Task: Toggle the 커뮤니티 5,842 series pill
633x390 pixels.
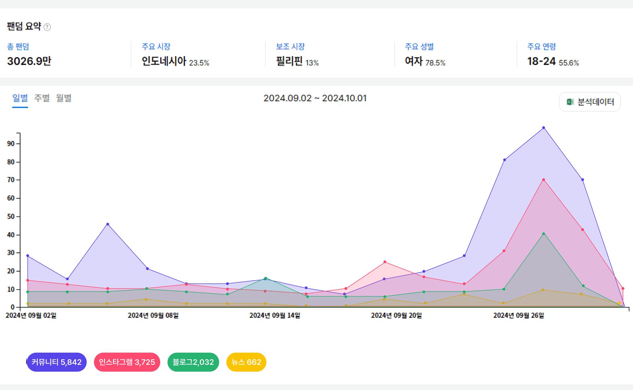Action: pos(56,362)
